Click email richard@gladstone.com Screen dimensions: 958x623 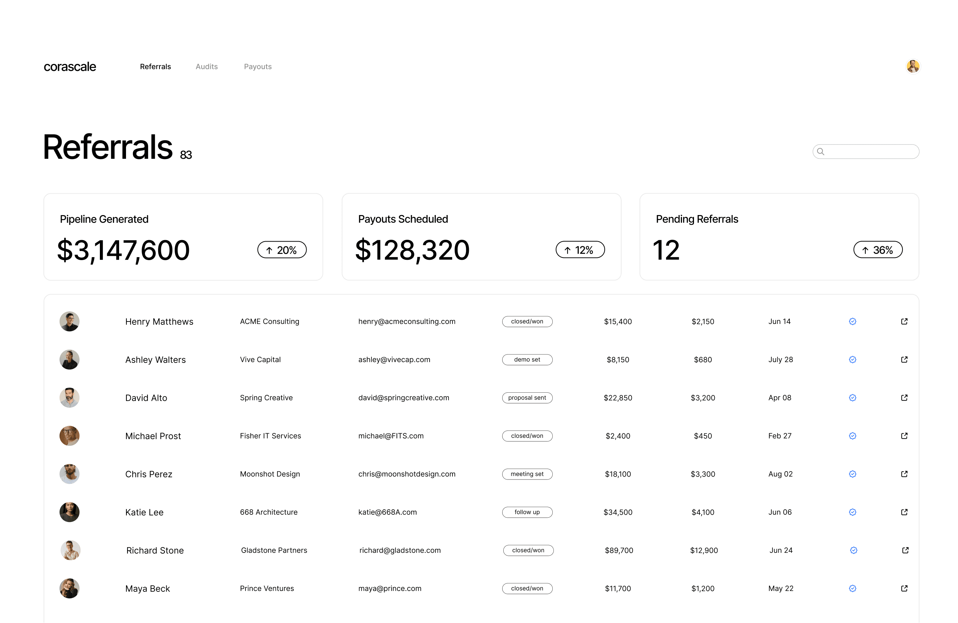tap(400, 550)
